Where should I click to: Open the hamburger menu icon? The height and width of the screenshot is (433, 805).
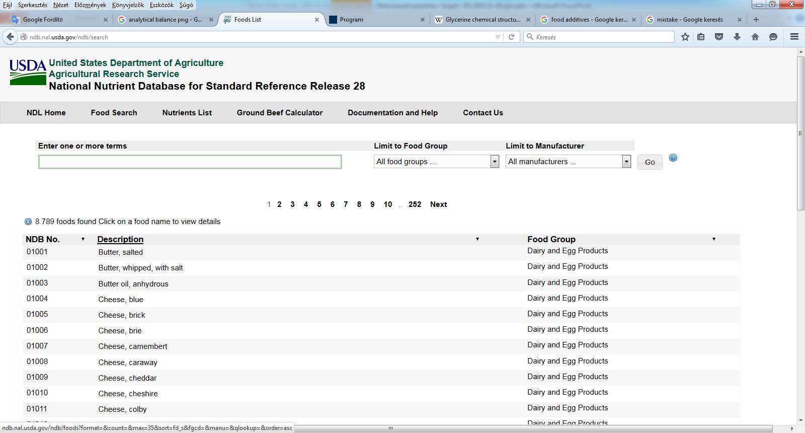pyautogui.click(x=794, y=37)
